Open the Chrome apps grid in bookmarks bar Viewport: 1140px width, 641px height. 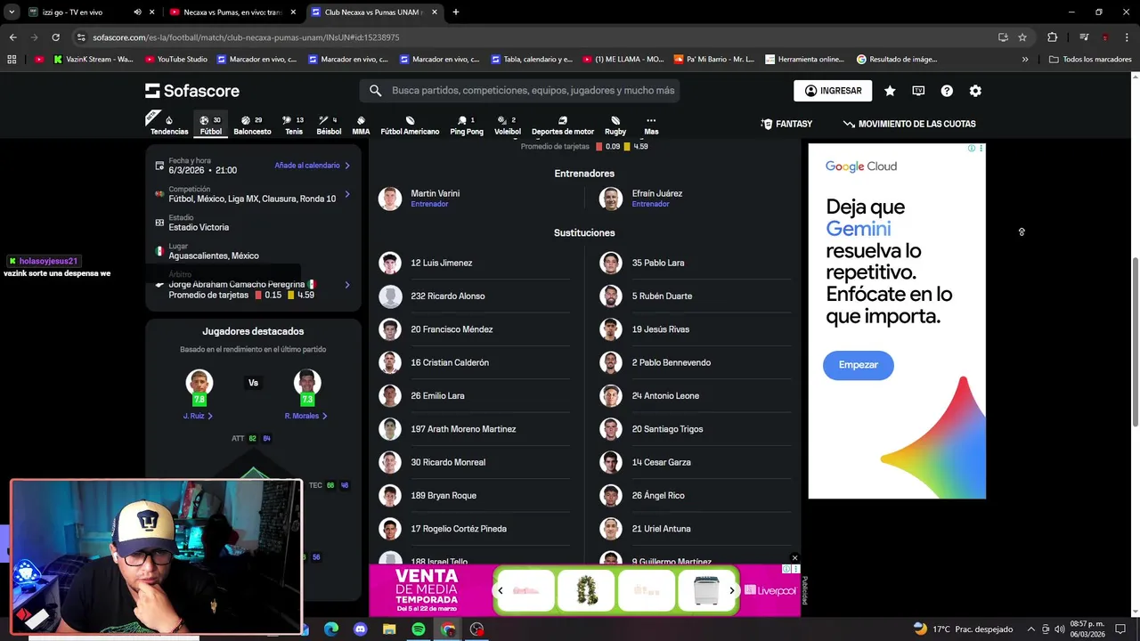[12, 60]
